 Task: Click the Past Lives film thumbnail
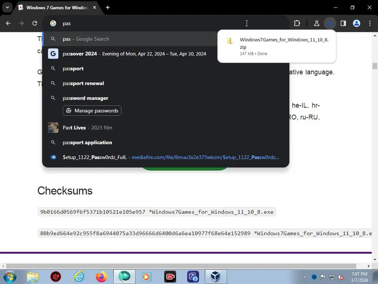click(53, 128)
